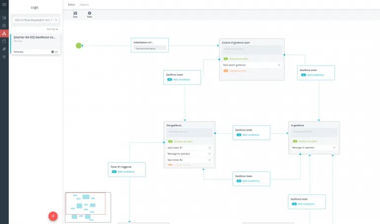Click the cube icon in the left sidebar
This screenshot has width=380, height=224.
pyautogui.click(x=4, y=17)
